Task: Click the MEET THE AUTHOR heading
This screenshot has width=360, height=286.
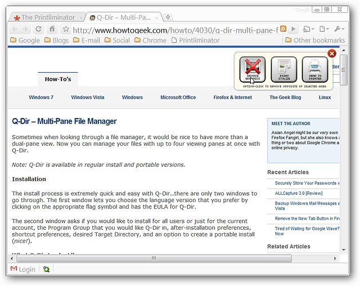Action: pyautogui.click(x=291, y=124)
